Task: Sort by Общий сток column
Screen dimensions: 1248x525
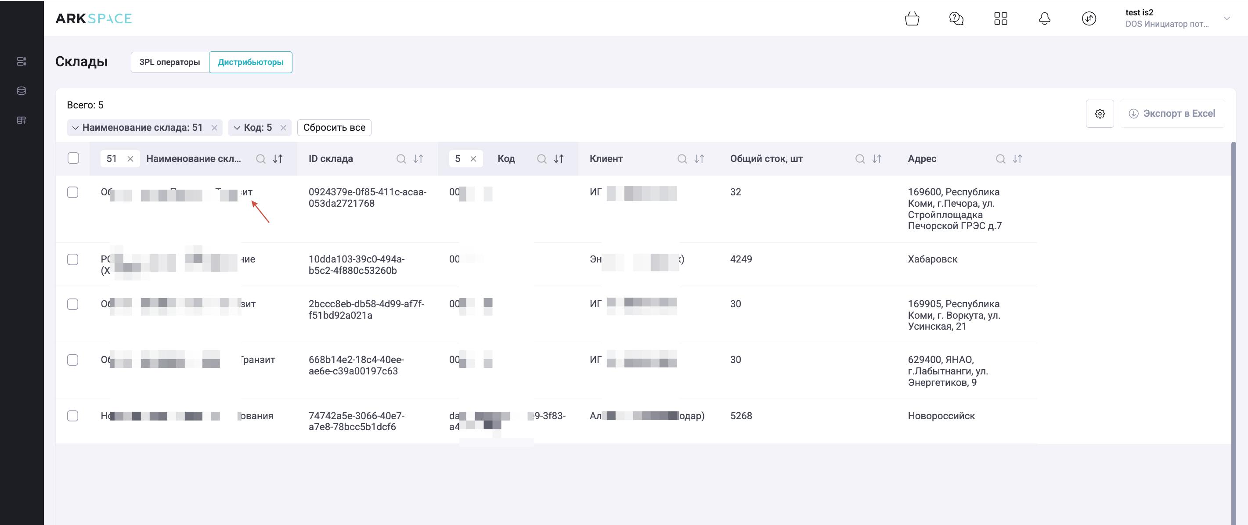Action: [x=877, y=159]
